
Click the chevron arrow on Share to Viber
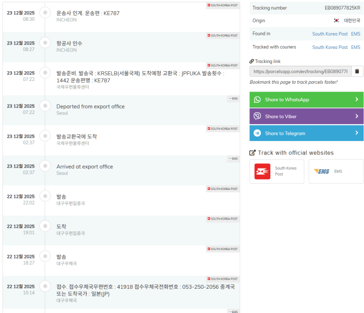pyautogui.click(x=357, y=116)
